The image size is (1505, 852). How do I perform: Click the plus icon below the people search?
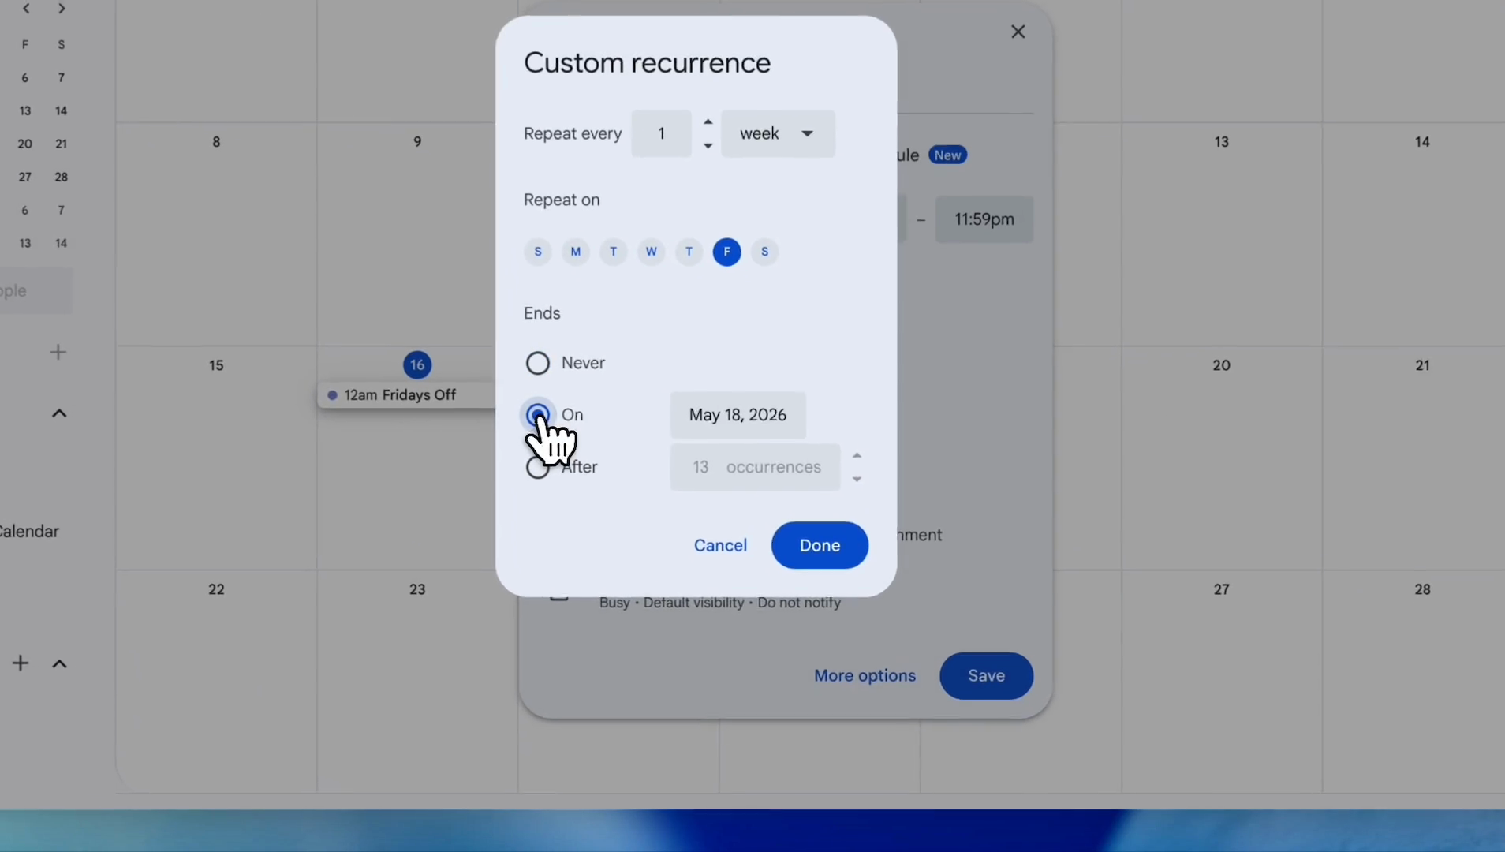(58, 352)
